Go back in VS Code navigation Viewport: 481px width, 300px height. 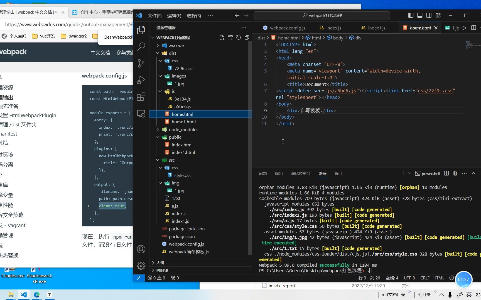click(237, 16)
